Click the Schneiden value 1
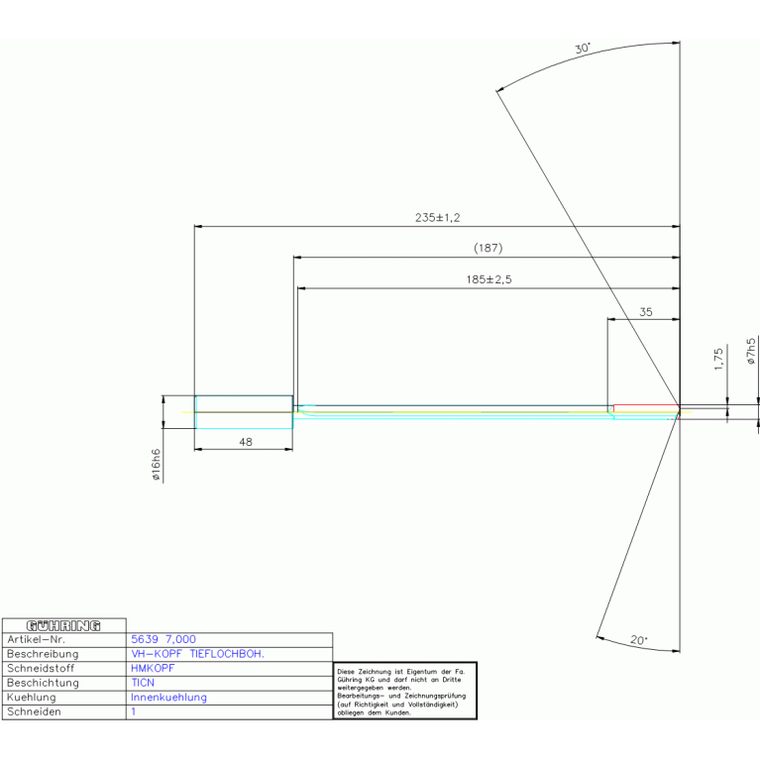Viewport: 760px width, 760px height. coord(134,711)
